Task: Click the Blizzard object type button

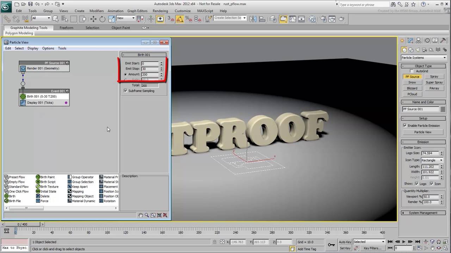Action: point(412,88)
